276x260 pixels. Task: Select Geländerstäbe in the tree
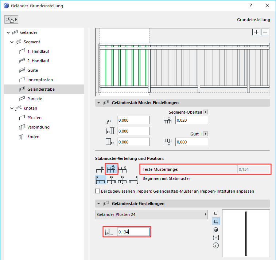point(44,89)
